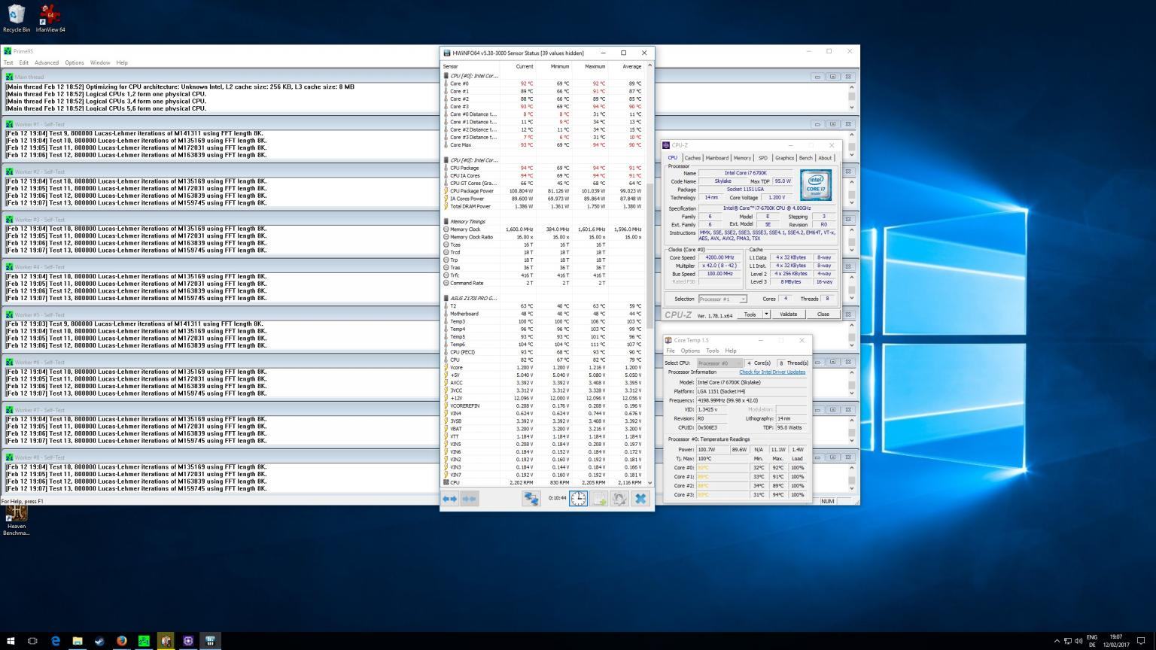1156x650 pixels.
Task: Open IrfanView 64 desktop shortcut
Action: click(50, 18)
